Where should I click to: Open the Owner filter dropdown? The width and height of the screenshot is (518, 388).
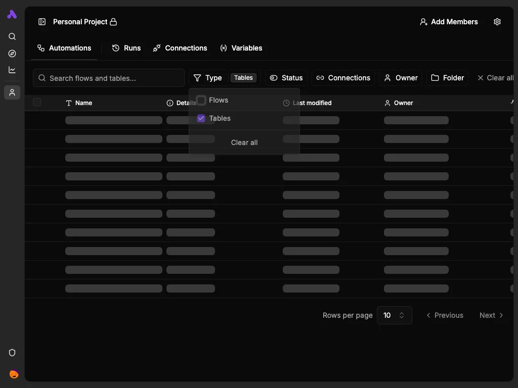[x=401, y=78]
